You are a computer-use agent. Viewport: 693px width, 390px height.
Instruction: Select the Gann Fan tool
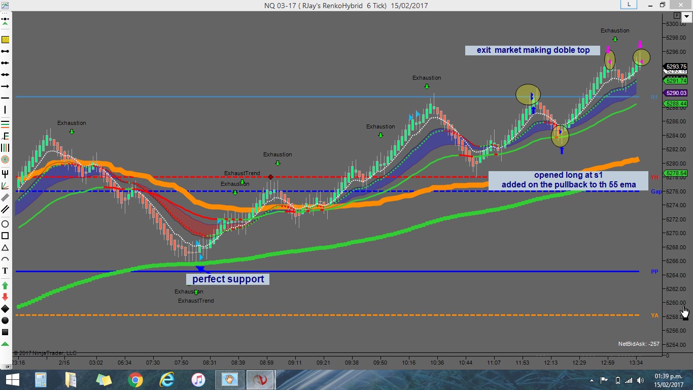tap(5, 185)
